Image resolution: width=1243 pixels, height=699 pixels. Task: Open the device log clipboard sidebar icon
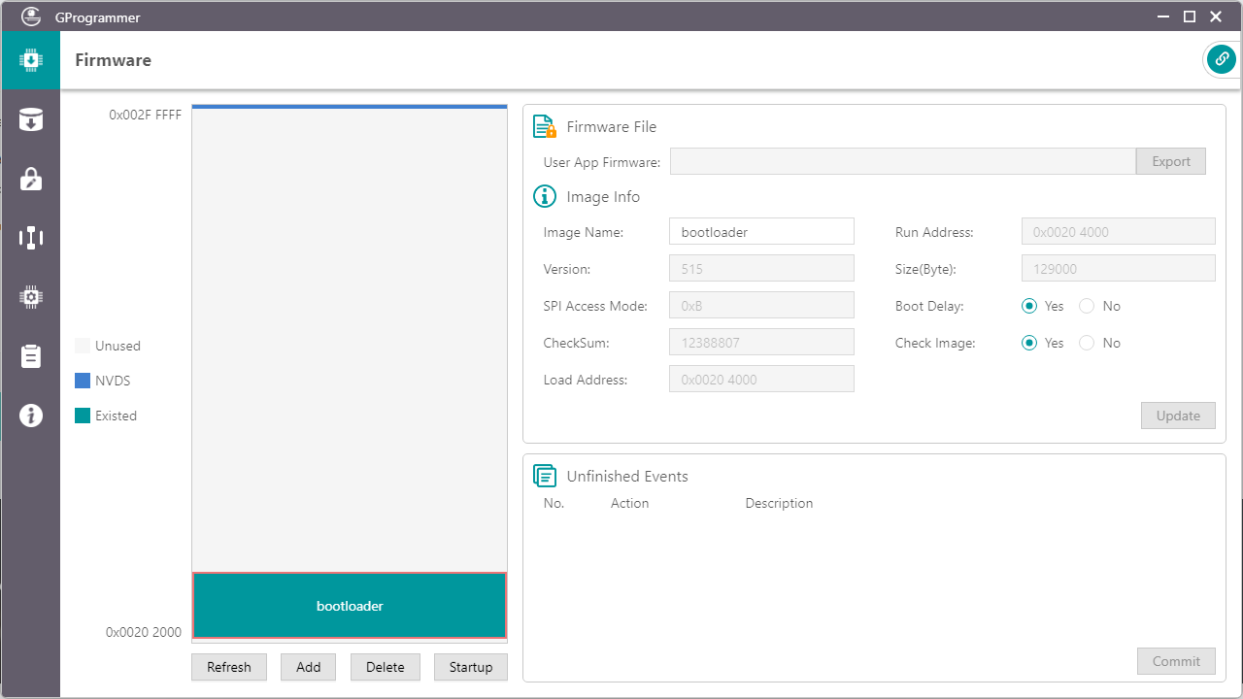click(31, 356)
